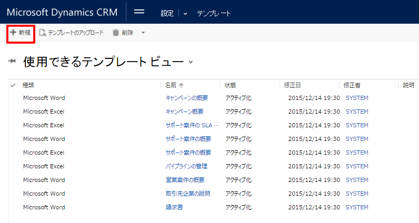
Task: Open the 使用できるテンプレート ビュー view selector chevron
Action: click(x=191, y=62)
